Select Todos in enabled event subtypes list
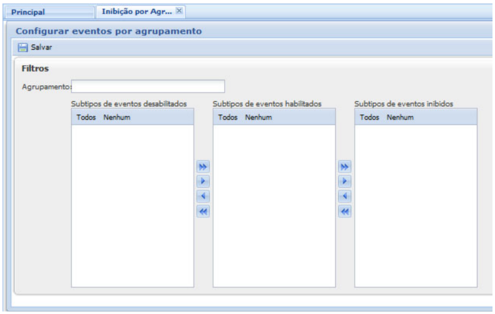 pos(228,117)
